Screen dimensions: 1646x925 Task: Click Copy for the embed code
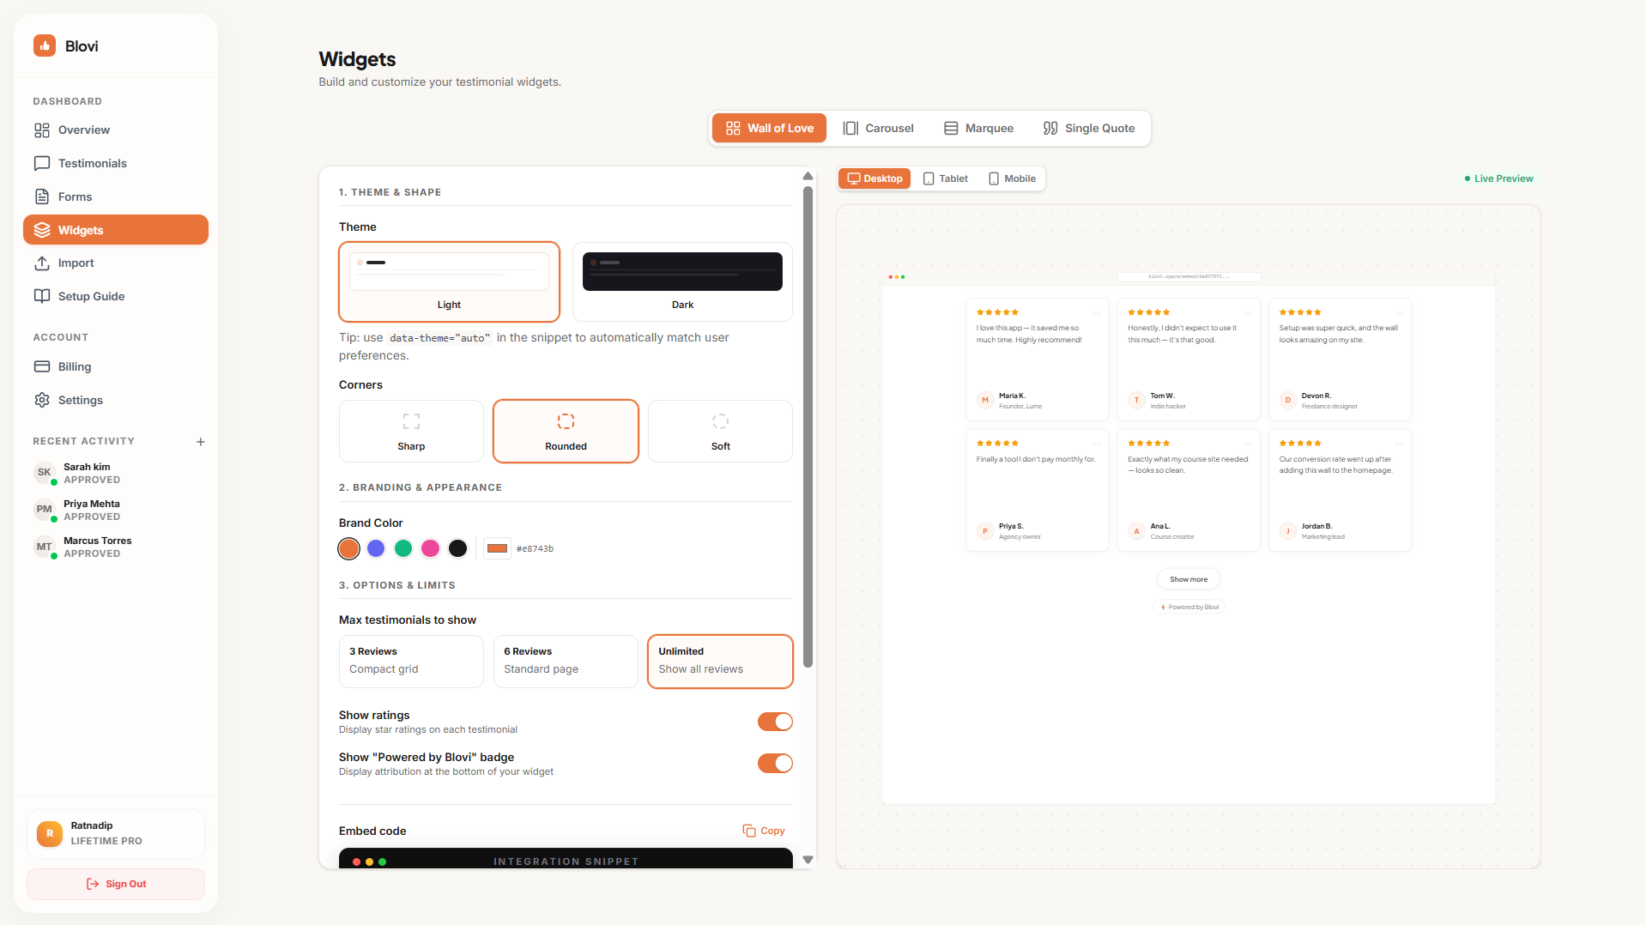[x=764, y=831]
